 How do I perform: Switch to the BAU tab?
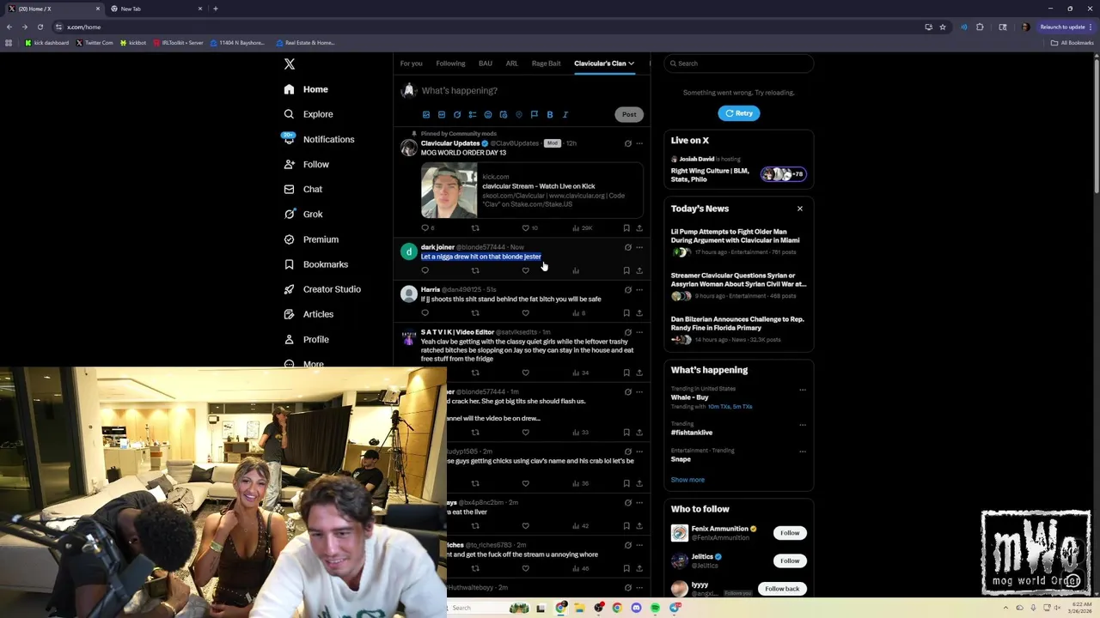486,64
